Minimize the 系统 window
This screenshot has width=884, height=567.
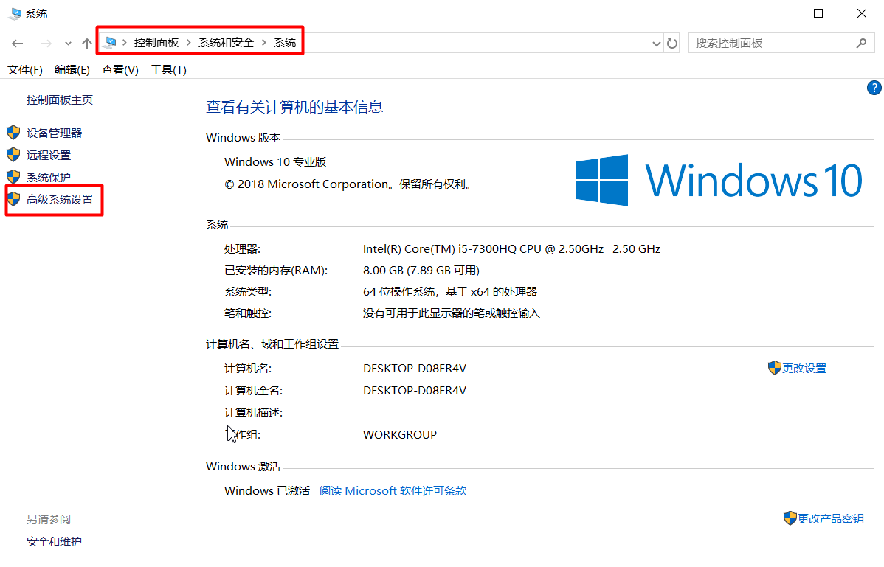(776, 13)
